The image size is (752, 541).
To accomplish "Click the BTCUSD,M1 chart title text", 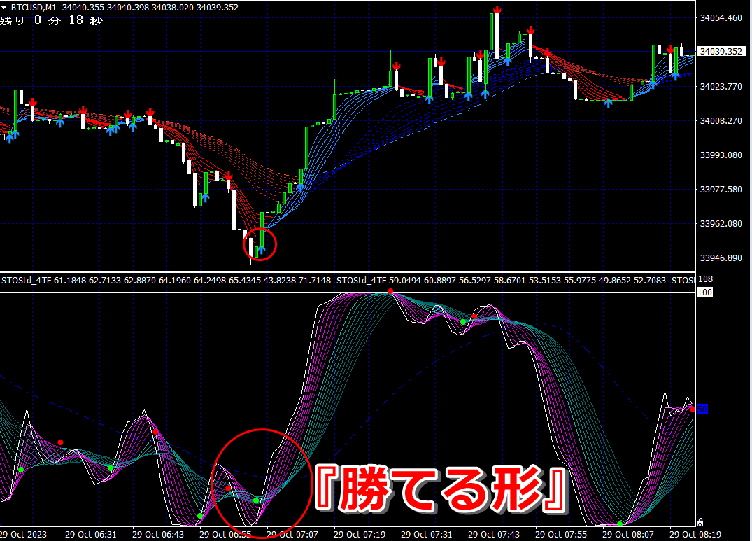I will (x=34, y=8).
